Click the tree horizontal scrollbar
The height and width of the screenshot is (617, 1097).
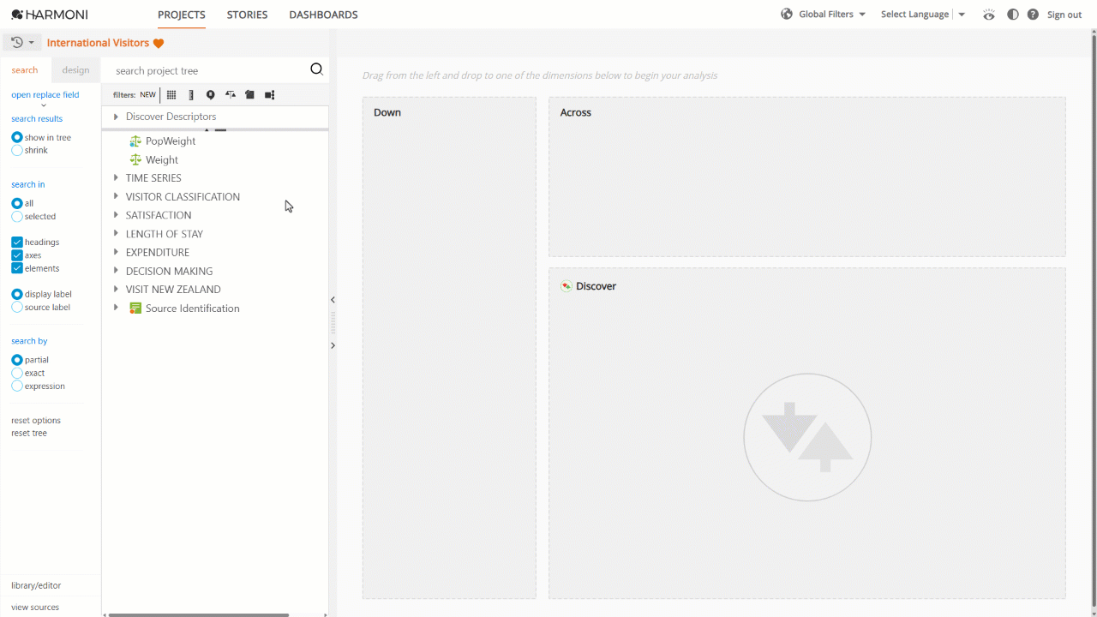(199, 614)
